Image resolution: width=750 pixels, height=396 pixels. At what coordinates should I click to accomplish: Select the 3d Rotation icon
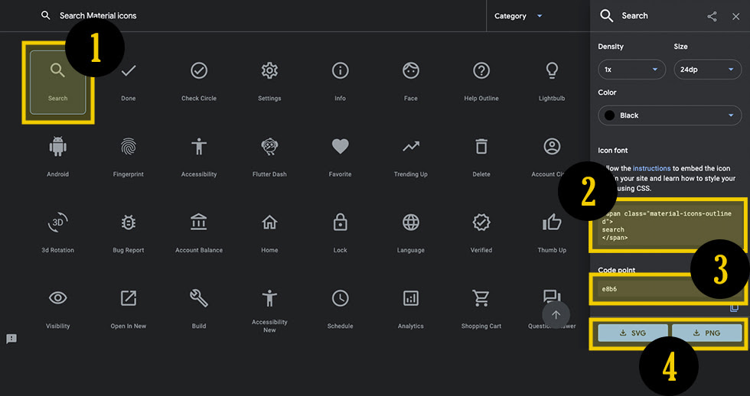(58, 222)
